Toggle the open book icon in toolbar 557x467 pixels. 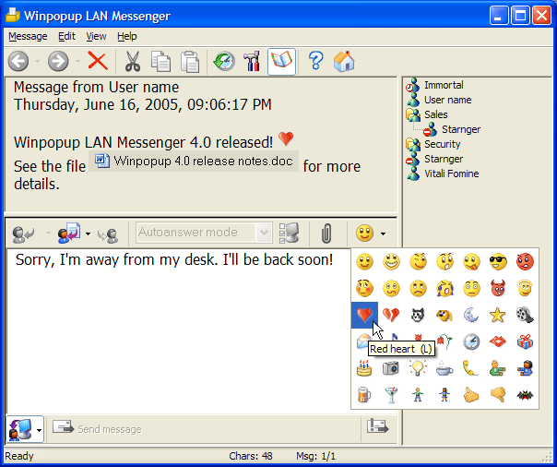point(281,62)
